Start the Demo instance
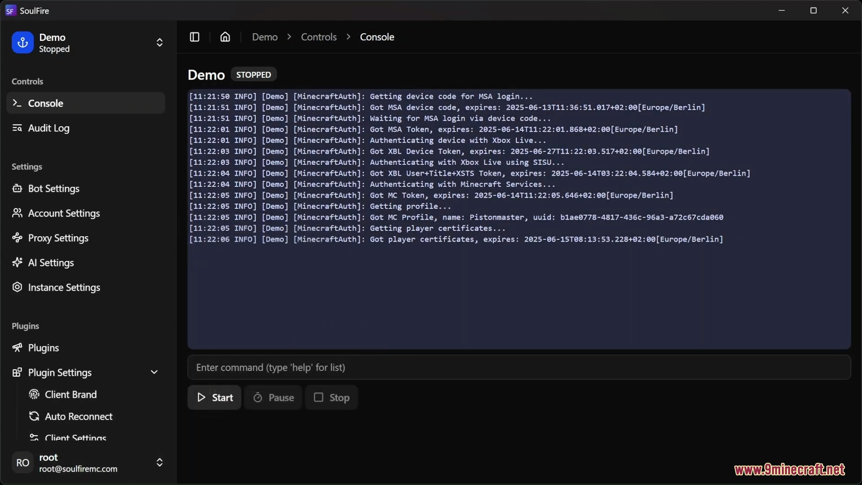The image size is (862, 485). [215, 397]
